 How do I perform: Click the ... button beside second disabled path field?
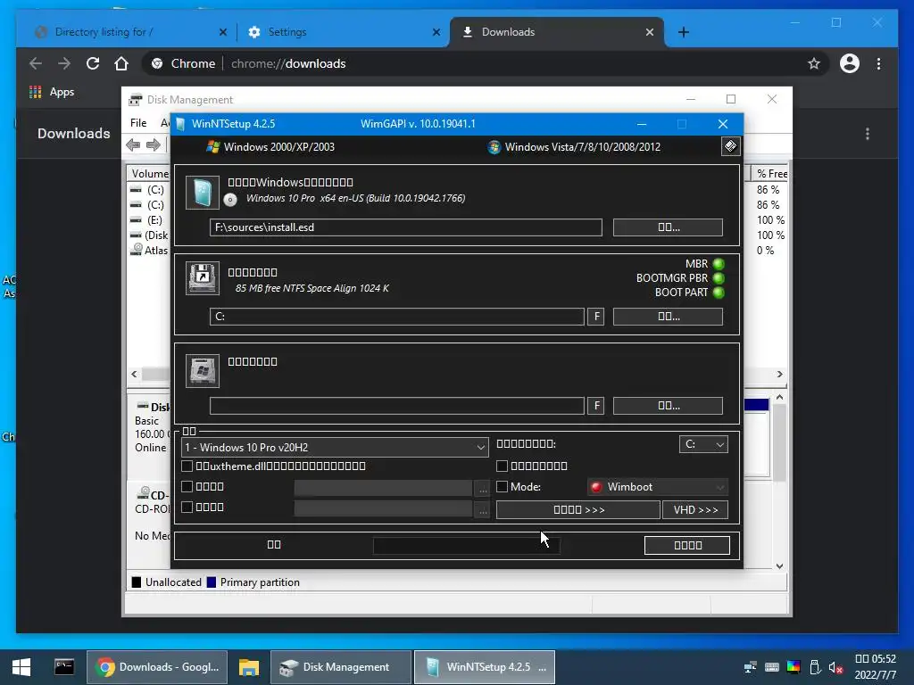coord(482,509)
